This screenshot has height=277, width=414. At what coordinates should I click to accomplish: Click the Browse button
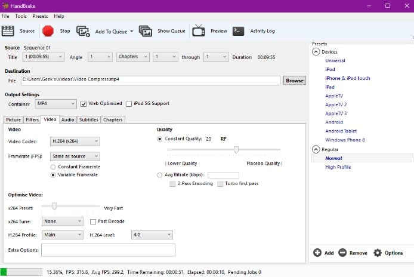tap(295, 81)
